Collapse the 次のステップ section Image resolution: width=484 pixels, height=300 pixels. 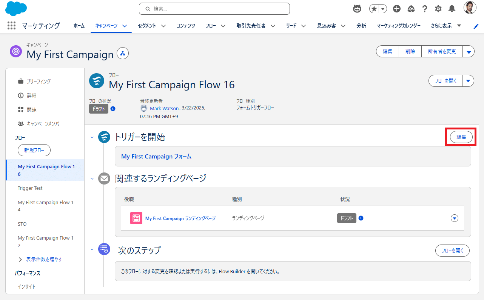pos(92,249)
